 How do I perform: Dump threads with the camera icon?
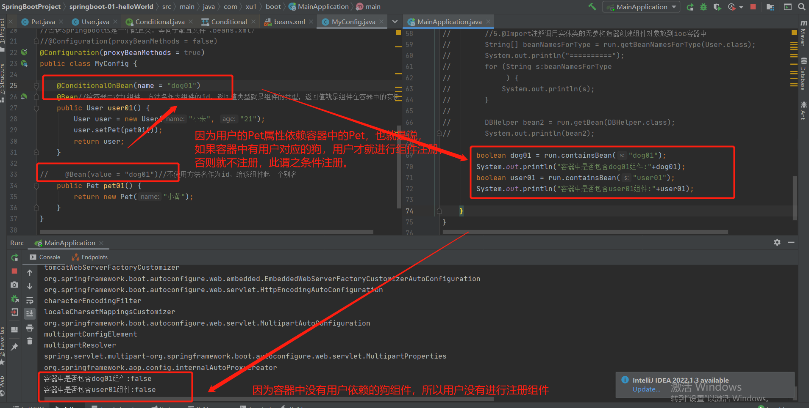(x=14, y=285)
